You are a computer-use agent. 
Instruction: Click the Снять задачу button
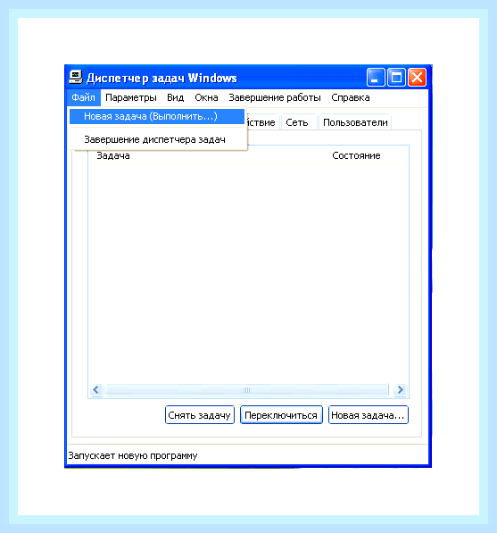tap(200, 415)
